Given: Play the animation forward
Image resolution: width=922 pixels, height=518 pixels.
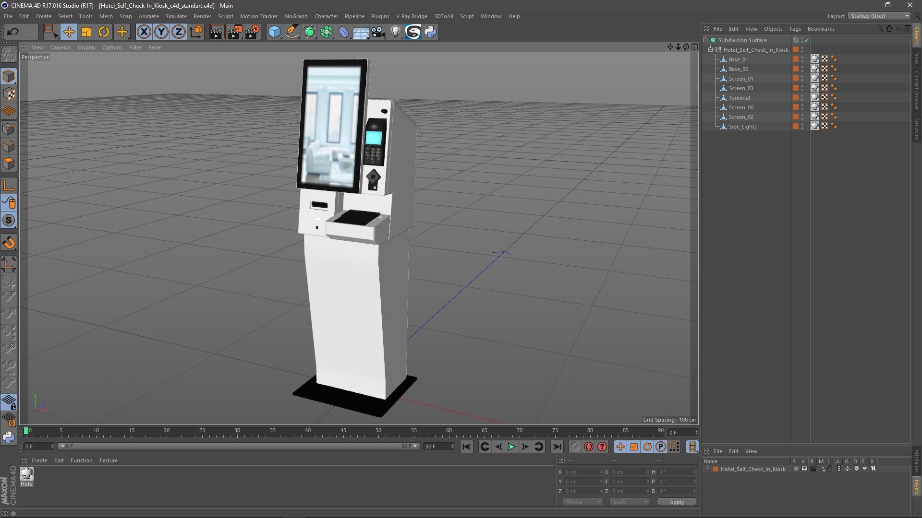Looking at the screenshot, I should pyautogui.click(x=512, y=447).
